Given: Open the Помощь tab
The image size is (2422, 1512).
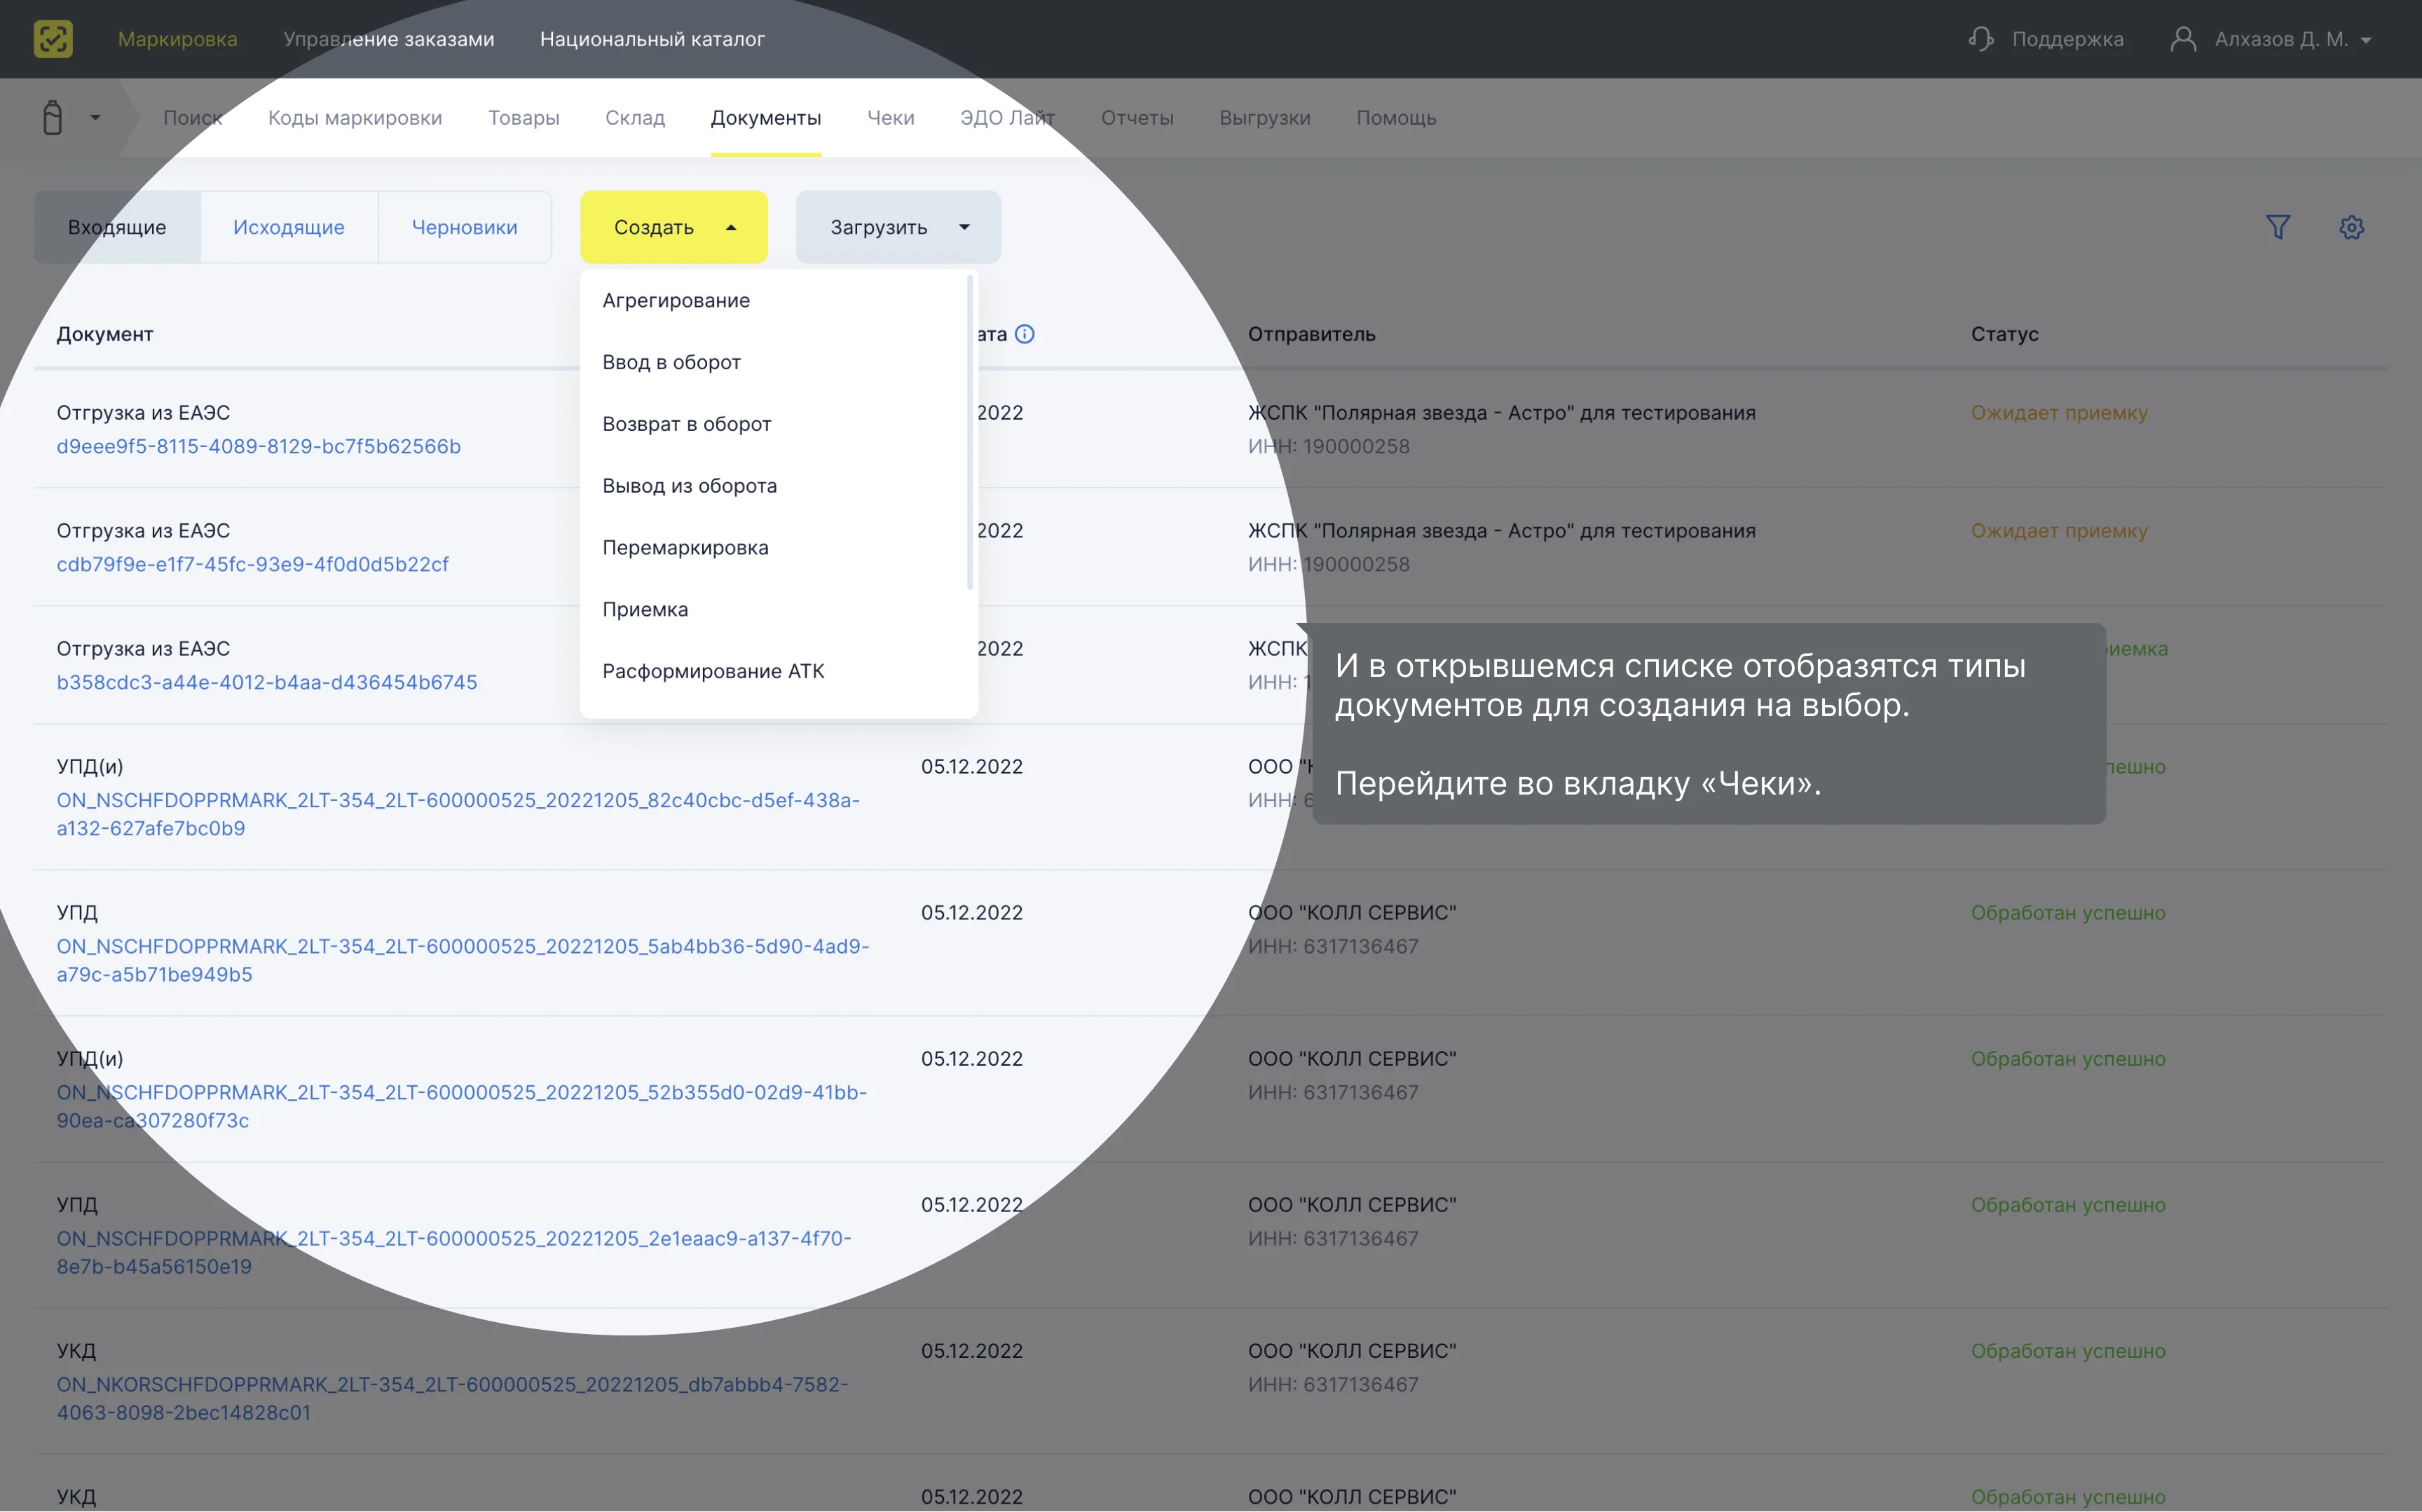Looking at the screenshot, I should (x=1396, y=118).
